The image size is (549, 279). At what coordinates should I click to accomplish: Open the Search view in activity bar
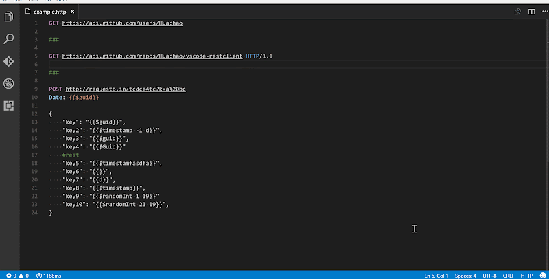click(9, 39)
